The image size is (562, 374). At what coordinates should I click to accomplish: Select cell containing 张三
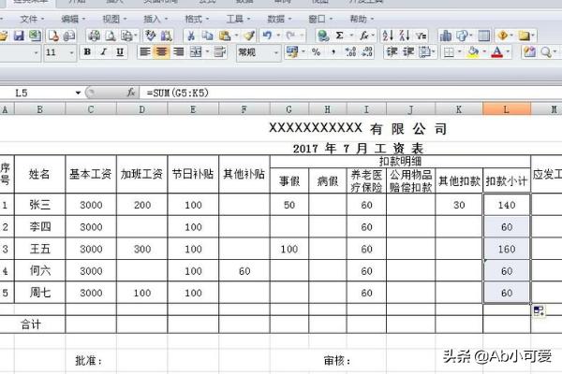39,205
